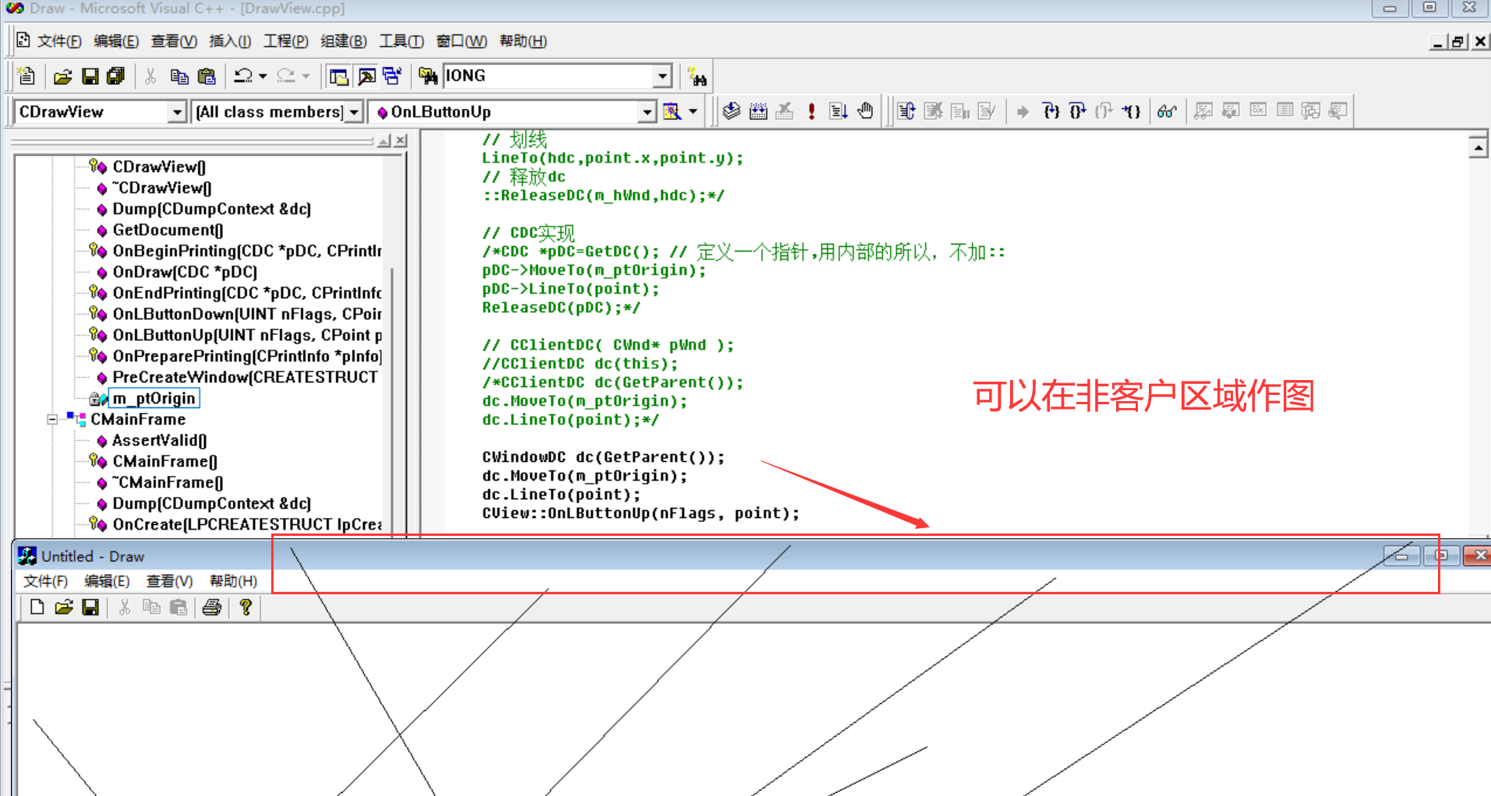Open the 工程(P) menu
1491x796 pixels.
286,41
